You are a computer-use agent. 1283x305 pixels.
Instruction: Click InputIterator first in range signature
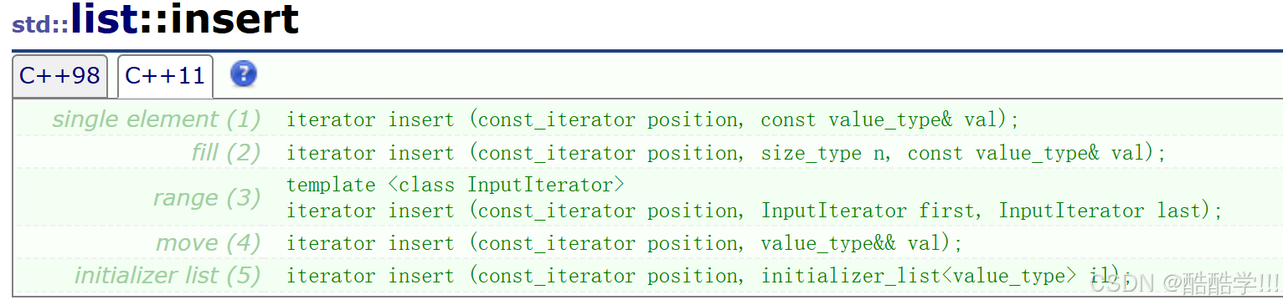(x=867, y=211)
